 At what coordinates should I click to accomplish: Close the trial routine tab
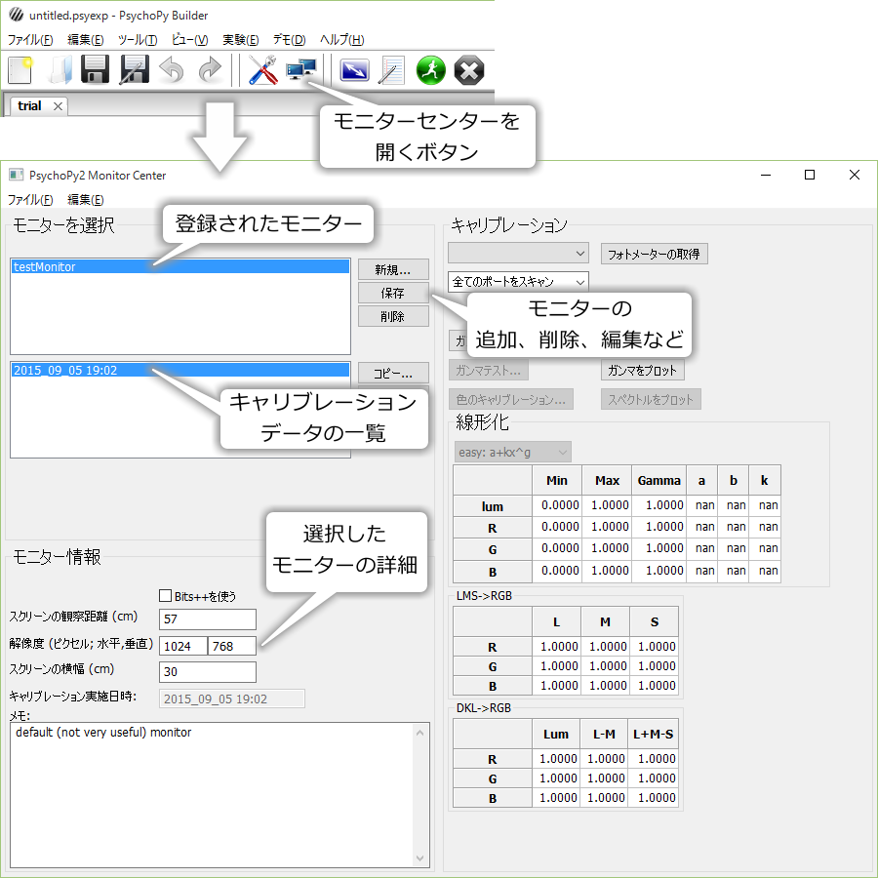click(58, 106)
